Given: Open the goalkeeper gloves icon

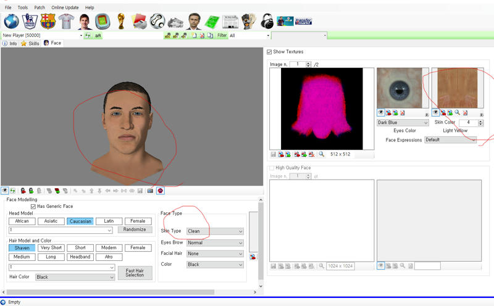Looking at the screenshot, I should 249,22.
